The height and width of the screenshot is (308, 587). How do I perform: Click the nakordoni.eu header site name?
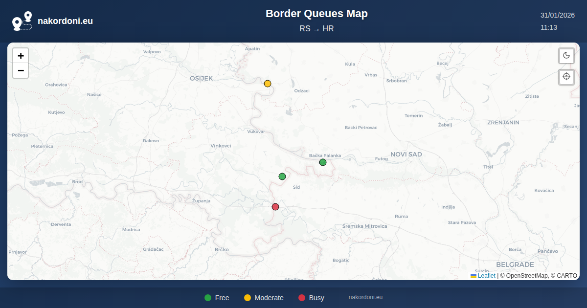coord(65,21)
